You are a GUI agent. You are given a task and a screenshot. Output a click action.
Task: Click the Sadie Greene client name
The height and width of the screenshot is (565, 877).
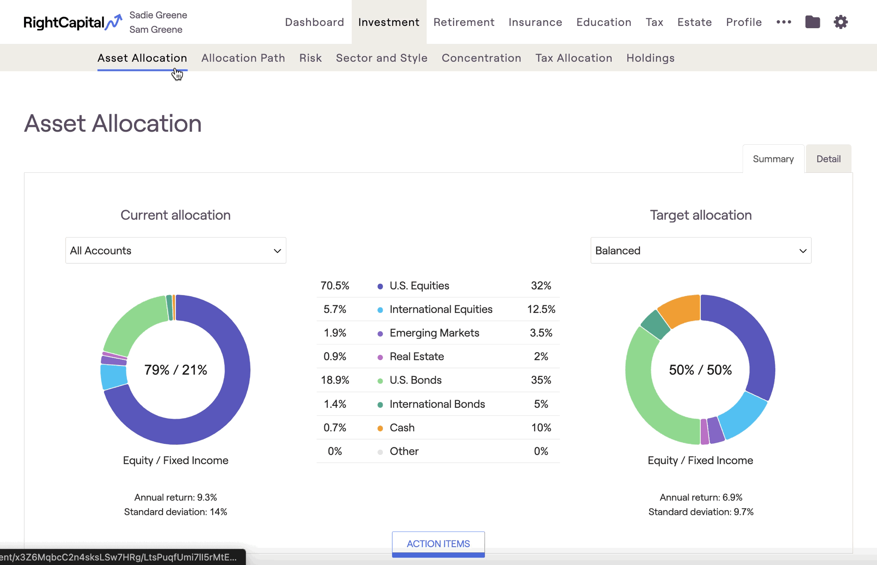coord(158,15)
